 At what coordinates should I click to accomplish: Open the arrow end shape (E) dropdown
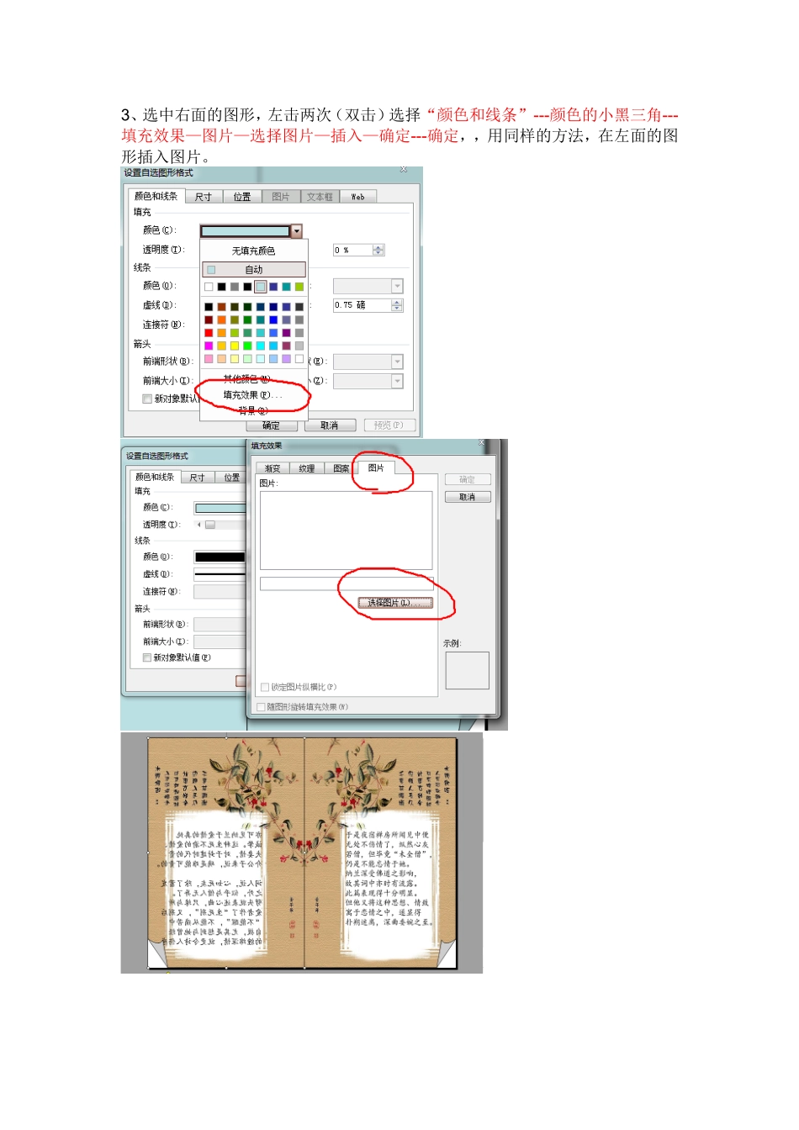(x=368, y=362)
